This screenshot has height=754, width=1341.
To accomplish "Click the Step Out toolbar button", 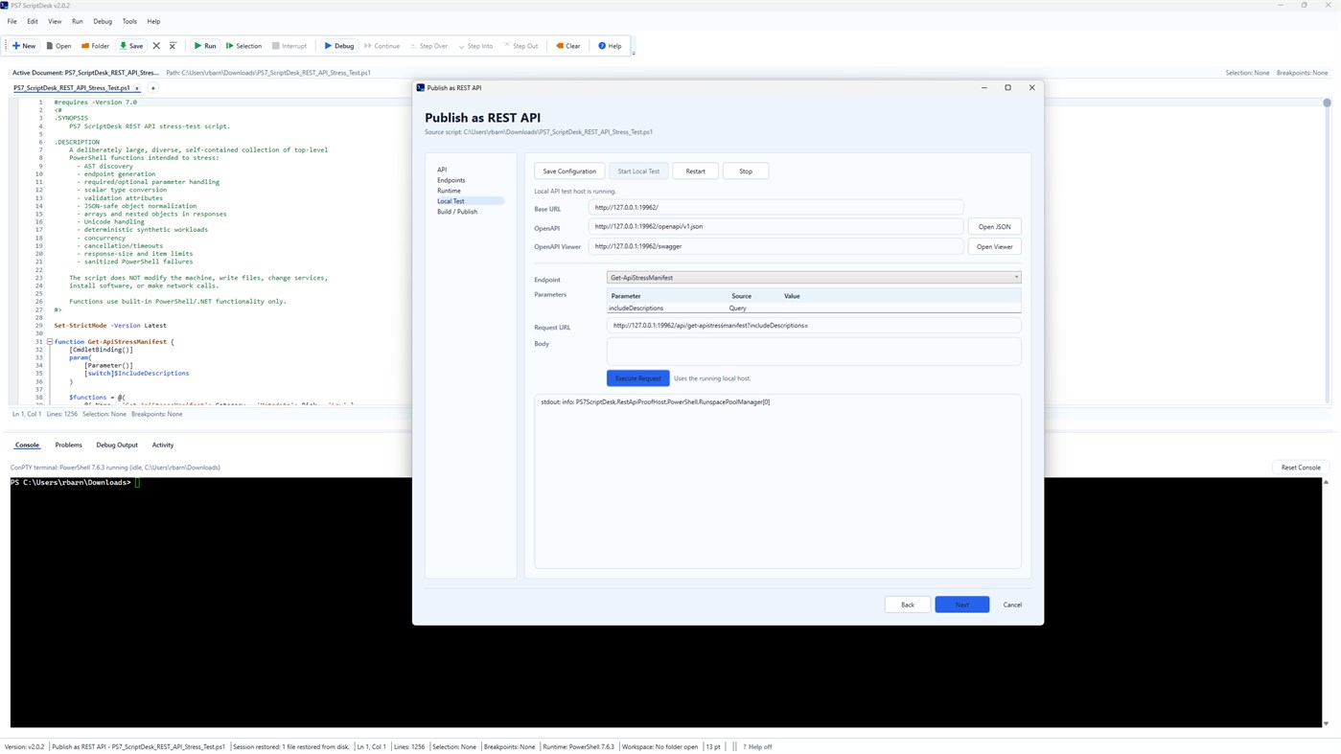I will point(521,46).
